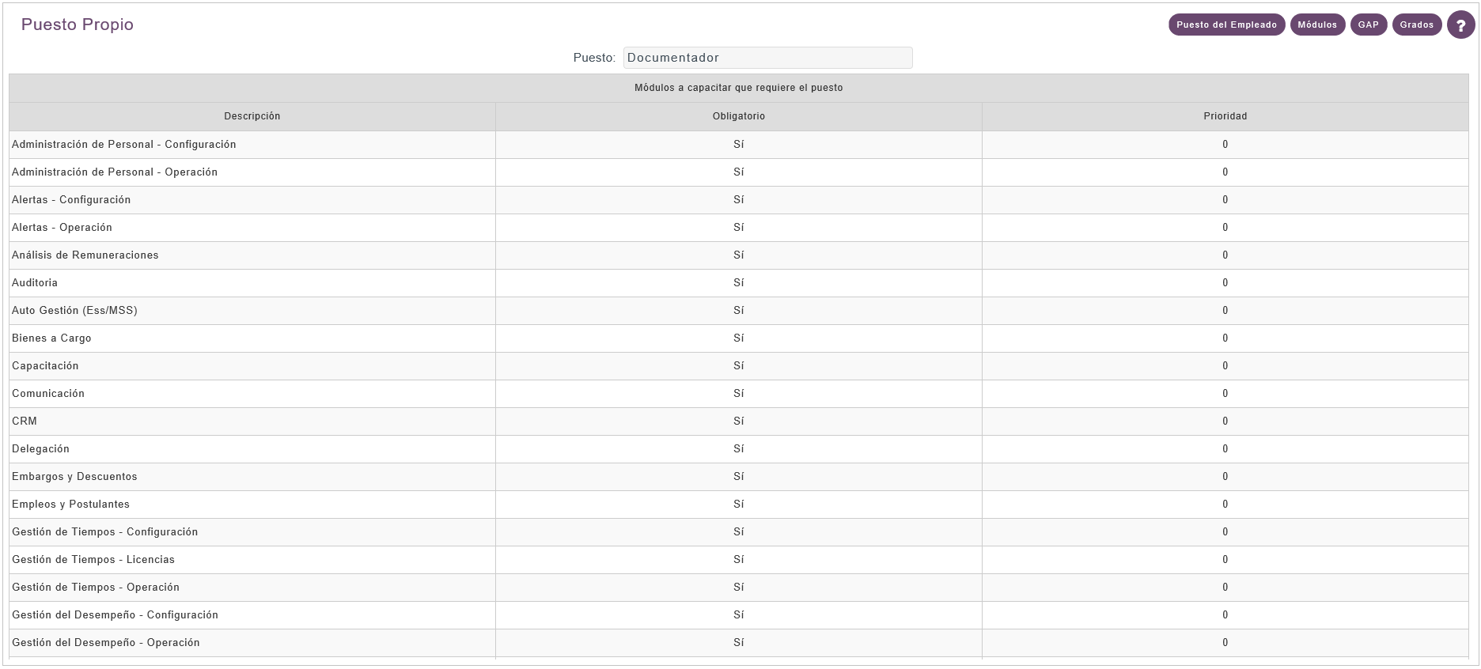Viewport: 1481px width, 669px height.
Task: Click the priority 0 for Bienes a Cargo
Action: pyautogui.click(x=1225, y=338)
